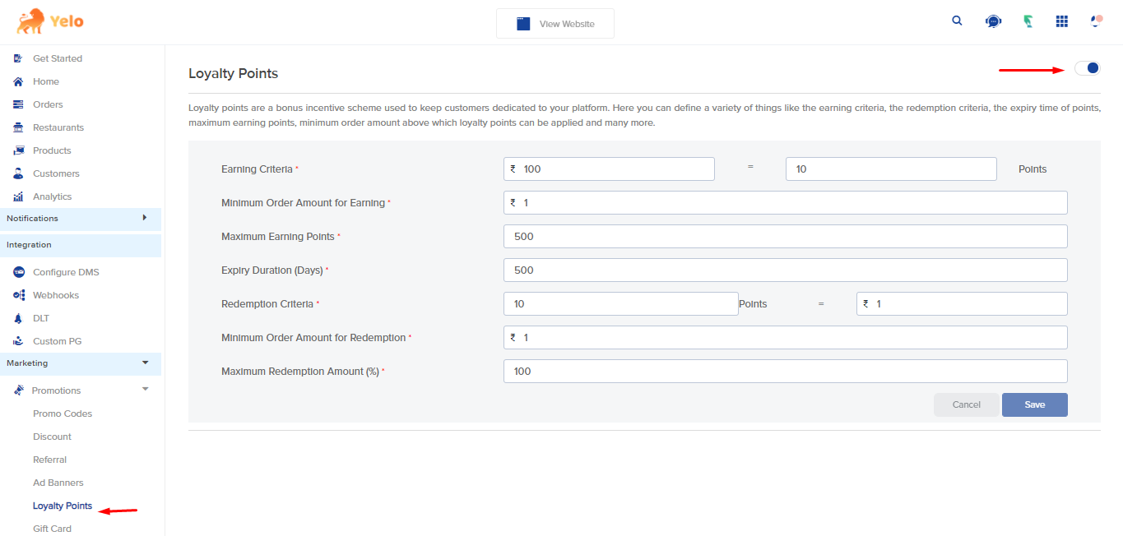Click the Restaurants store icon

(18, 127)
